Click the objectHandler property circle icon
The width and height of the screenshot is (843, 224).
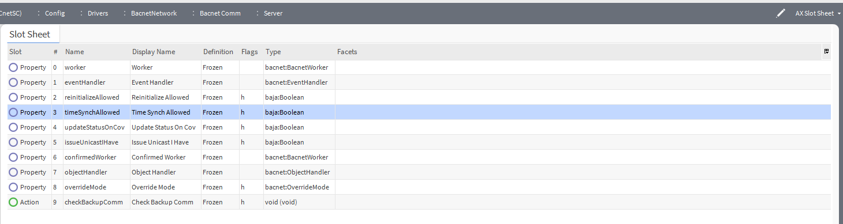13,172
